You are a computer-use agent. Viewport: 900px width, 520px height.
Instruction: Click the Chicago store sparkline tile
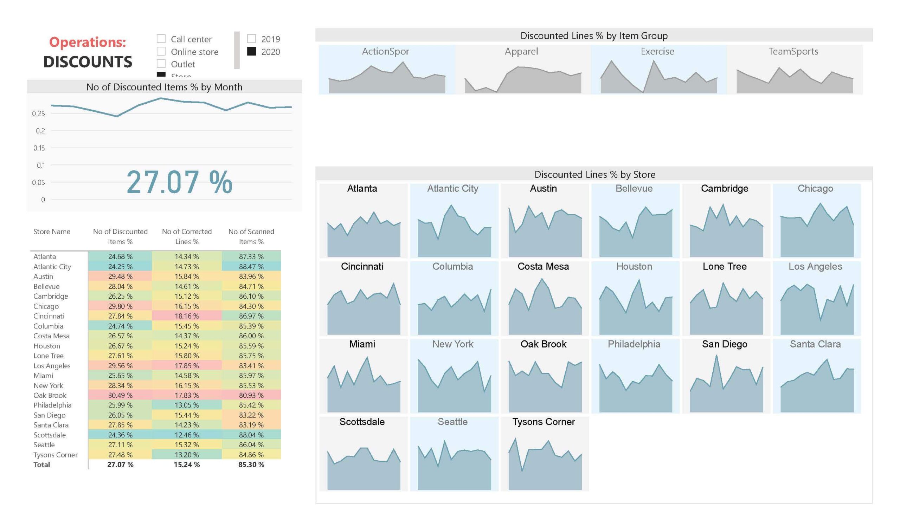coord(817,221)
